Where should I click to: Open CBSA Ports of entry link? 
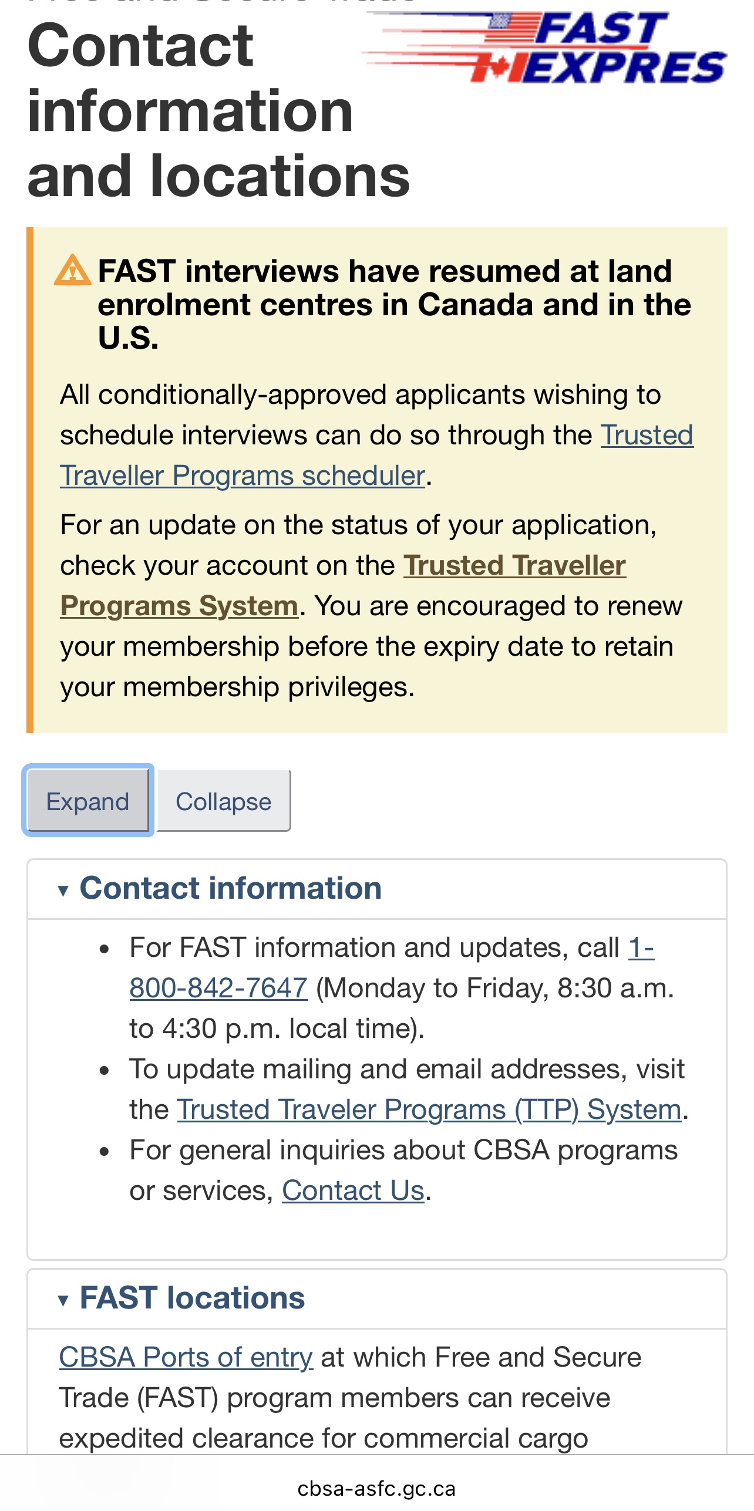(x=186, y=1357)
